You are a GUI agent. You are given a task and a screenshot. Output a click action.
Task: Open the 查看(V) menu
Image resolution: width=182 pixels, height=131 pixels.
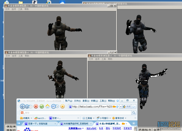point(86,101)
